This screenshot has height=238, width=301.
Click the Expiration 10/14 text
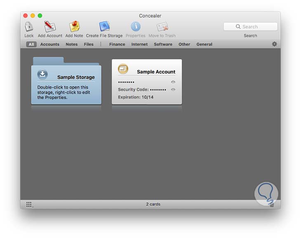coord(136,97)
